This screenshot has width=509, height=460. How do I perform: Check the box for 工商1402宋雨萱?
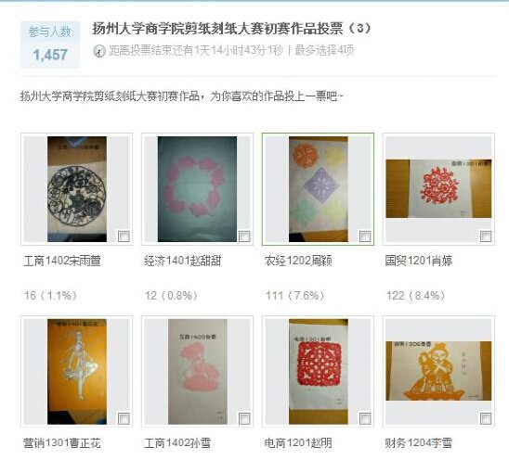124,236
